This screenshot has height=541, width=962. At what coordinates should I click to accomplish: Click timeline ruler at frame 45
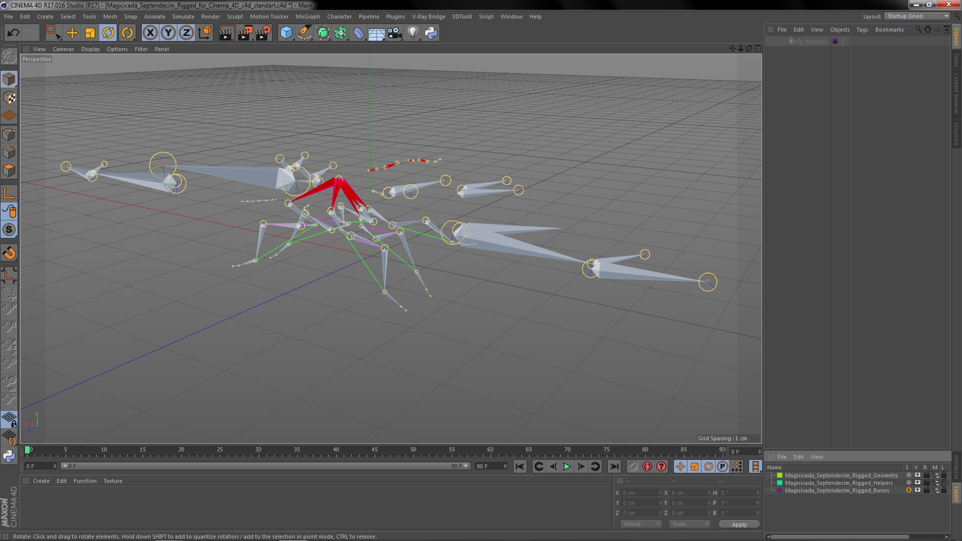click(x=374, y=451)
